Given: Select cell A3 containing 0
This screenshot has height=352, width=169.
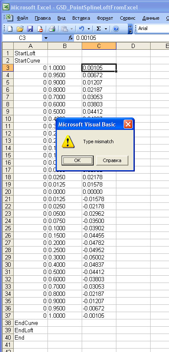Looking at the screenshot, I should click(31, 68).
